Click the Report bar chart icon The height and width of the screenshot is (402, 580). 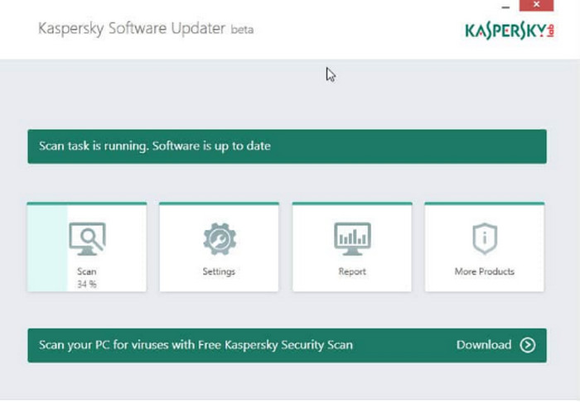[x=351, y=239]
